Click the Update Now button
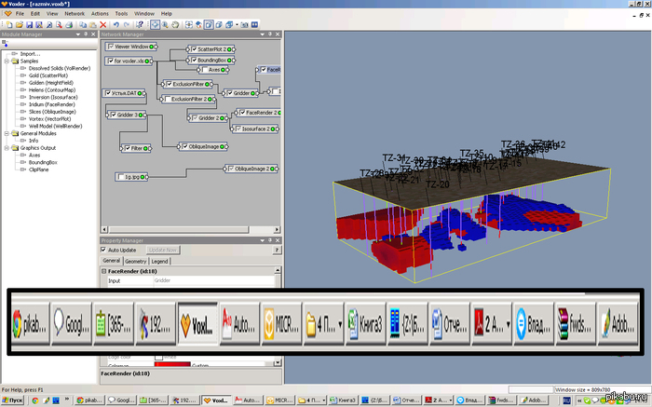 (163, 250)
